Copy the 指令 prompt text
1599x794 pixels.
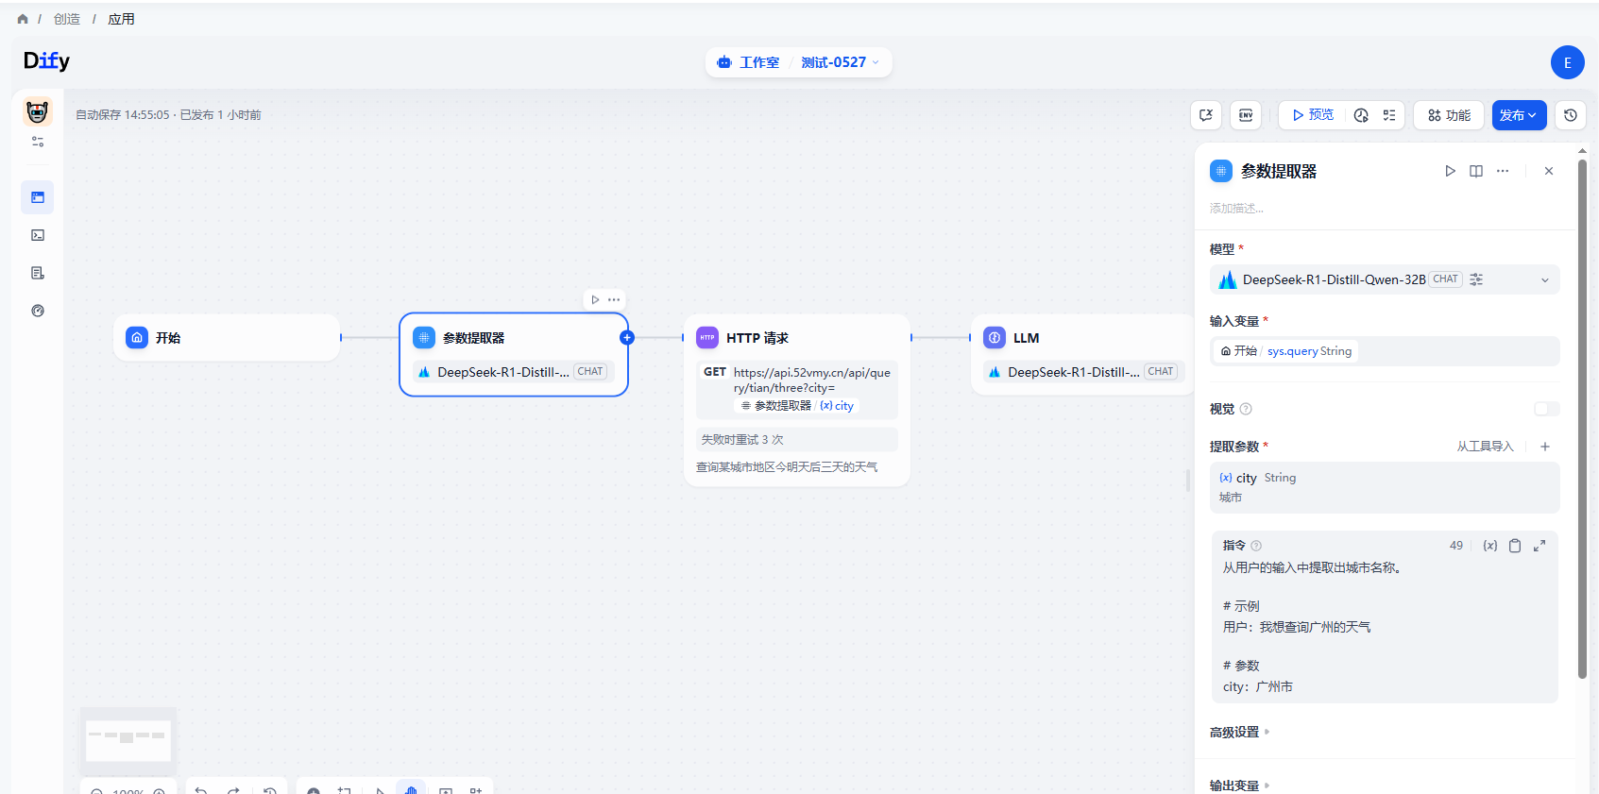(x=1515, y=546)
